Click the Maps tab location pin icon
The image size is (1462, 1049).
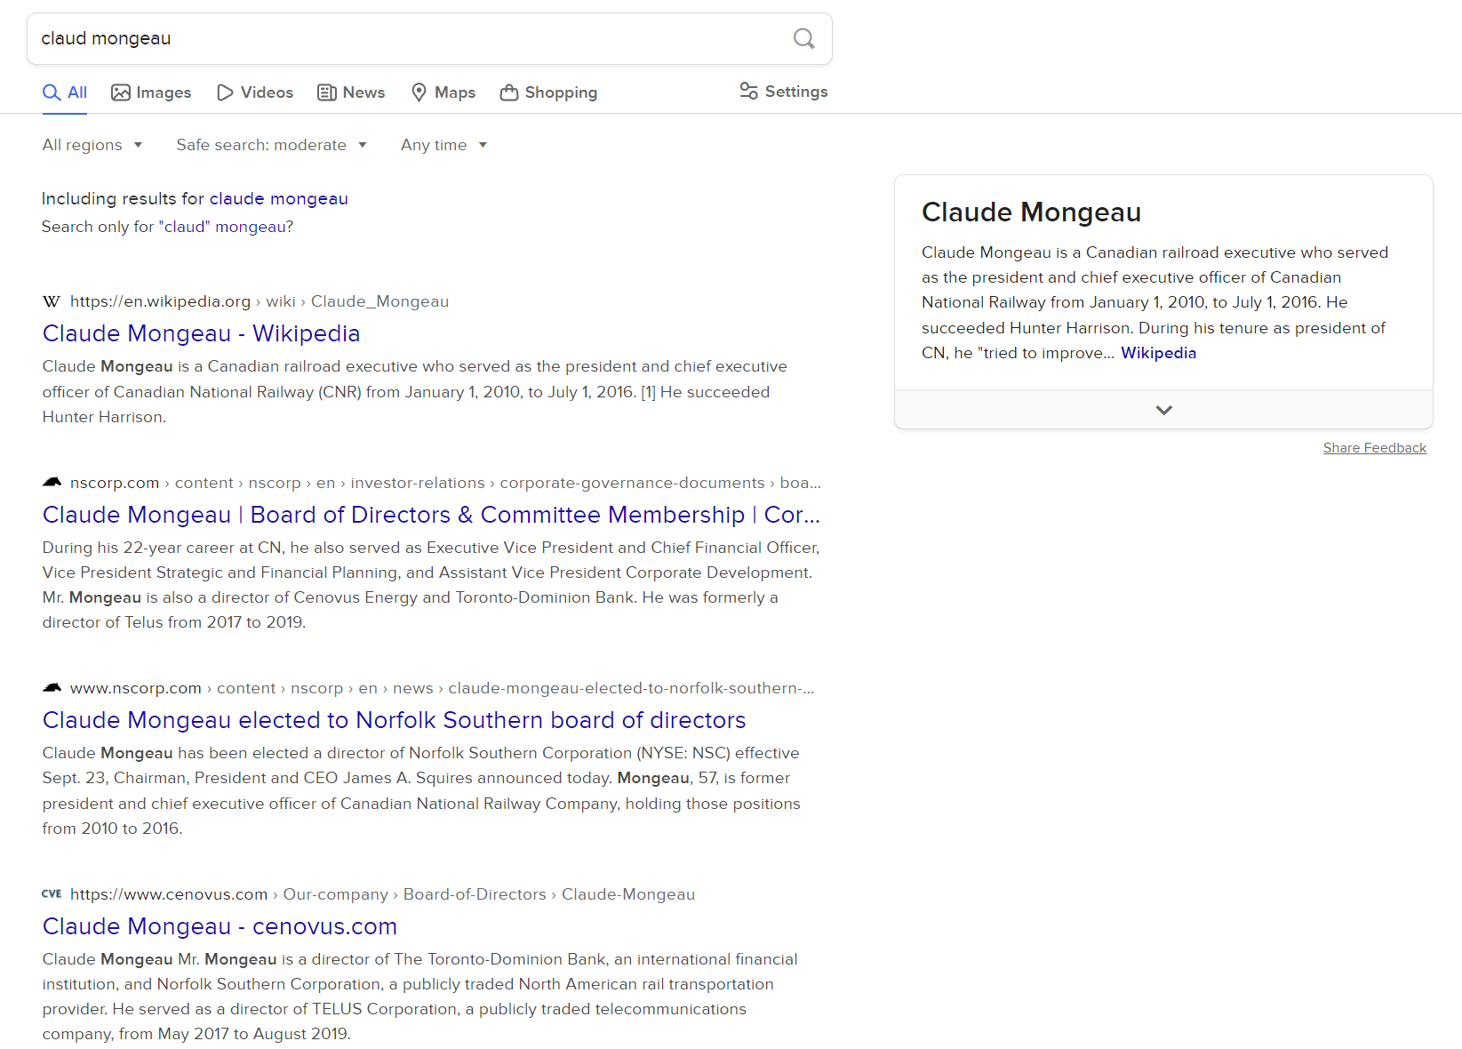click(419, 92)
